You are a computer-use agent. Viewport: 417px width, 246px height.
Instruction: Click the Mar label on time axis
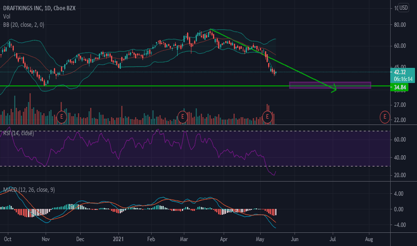(x=184, y=239)
